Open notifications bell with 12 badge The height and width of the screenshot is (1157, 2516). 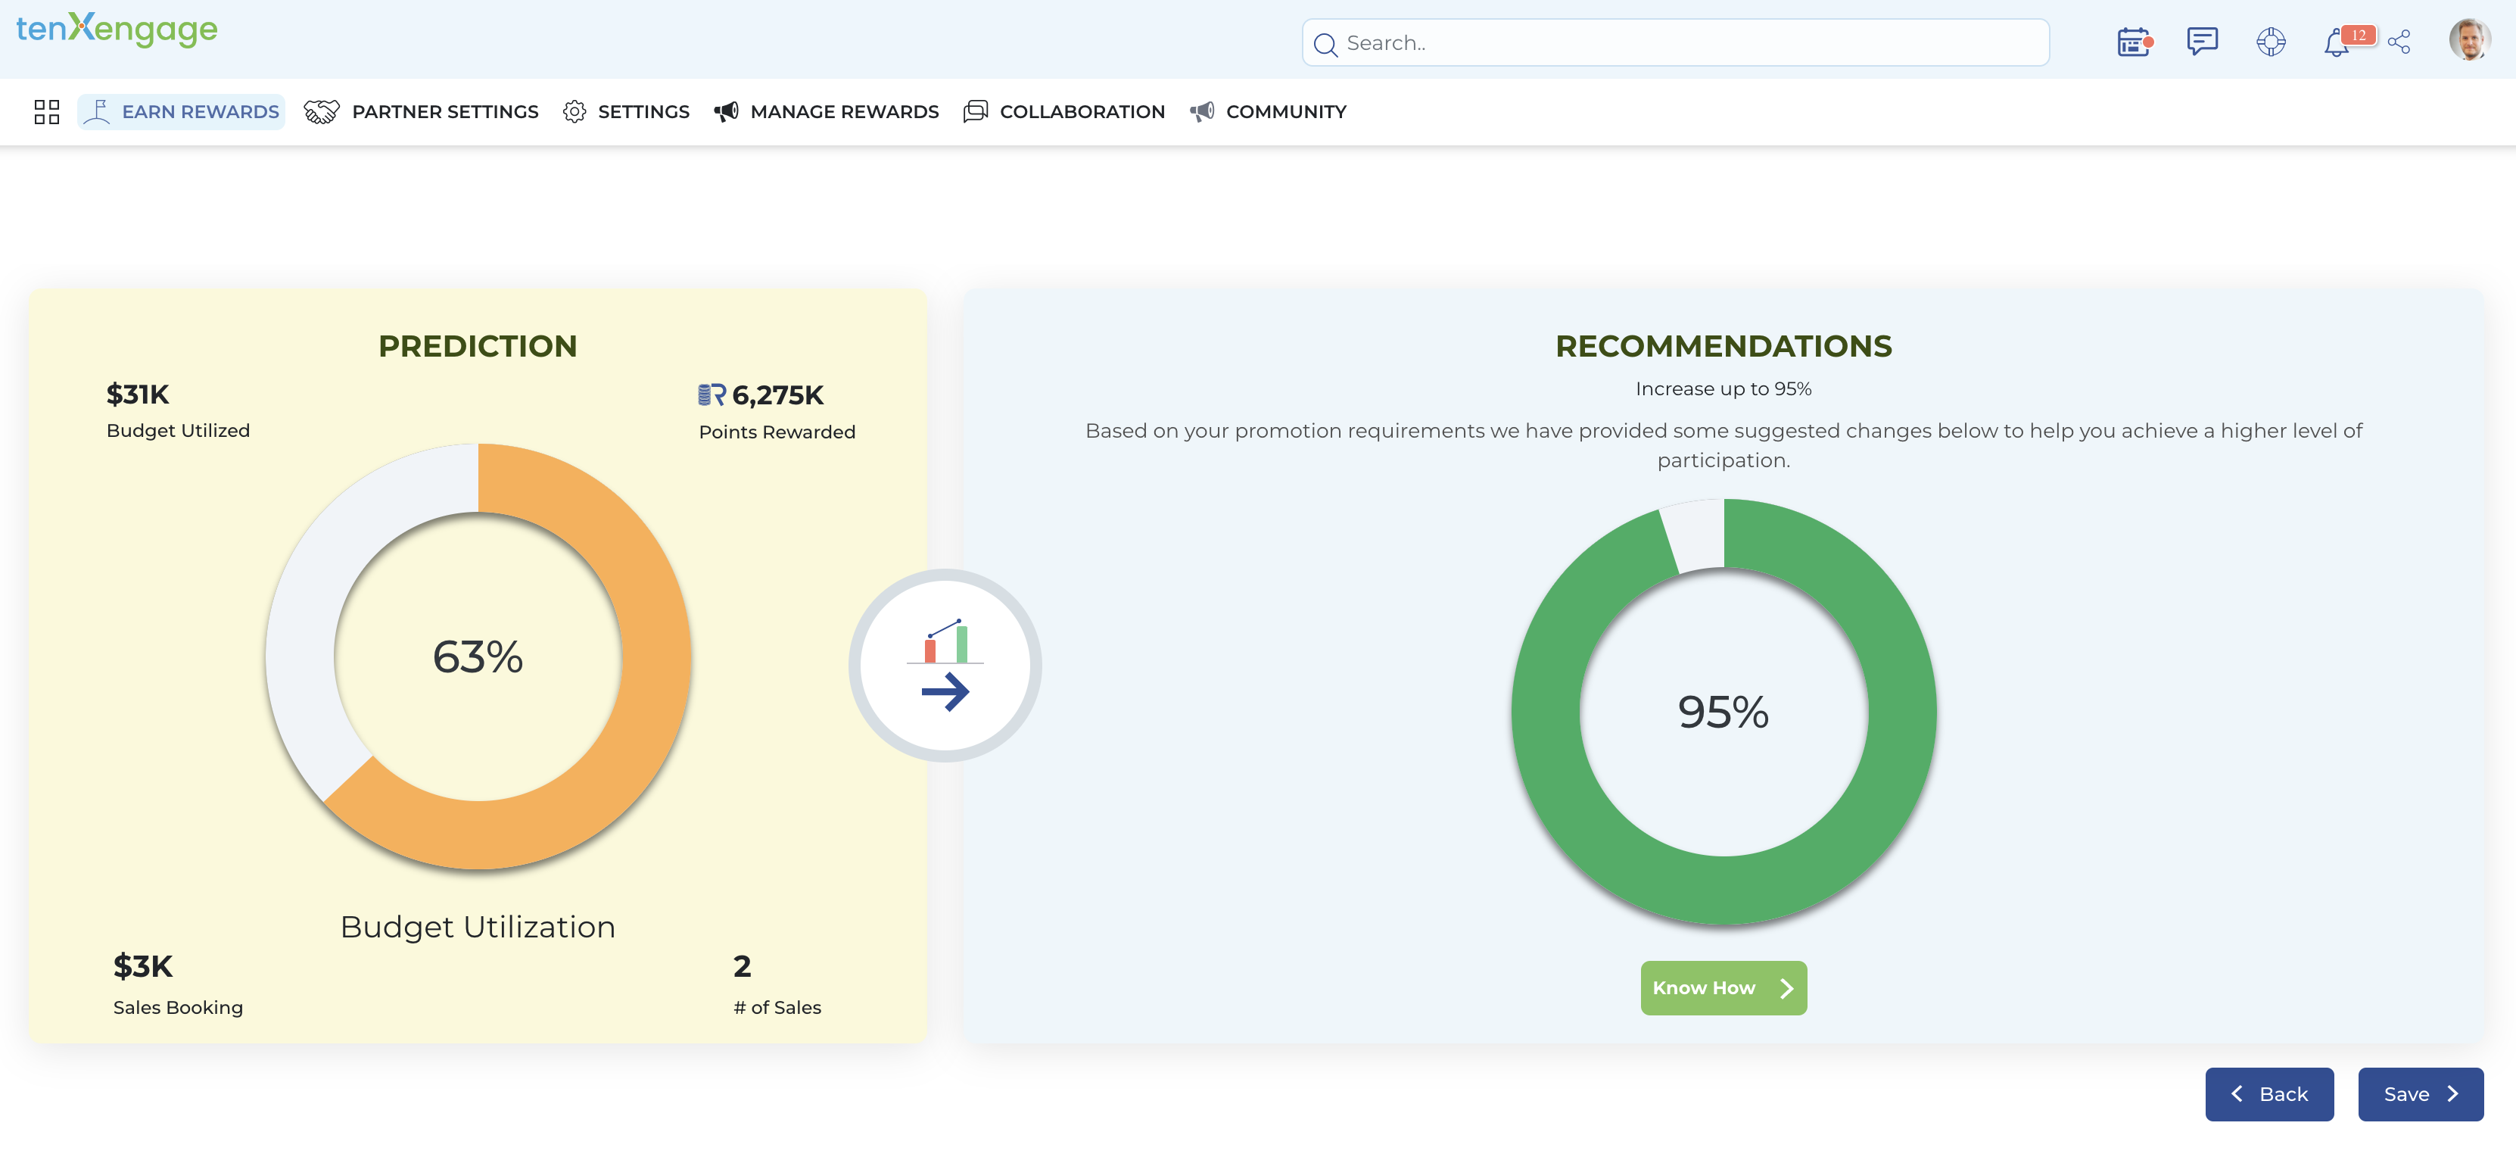click(2337, 43)
